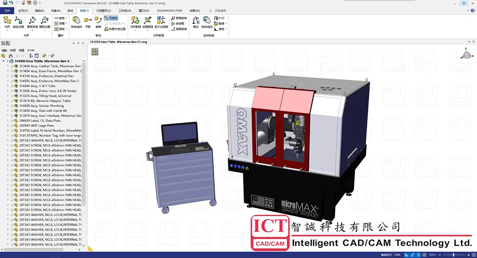477x258 pixels.
Task: Select 314000 Core Table document tab
Action: (118, 42)
